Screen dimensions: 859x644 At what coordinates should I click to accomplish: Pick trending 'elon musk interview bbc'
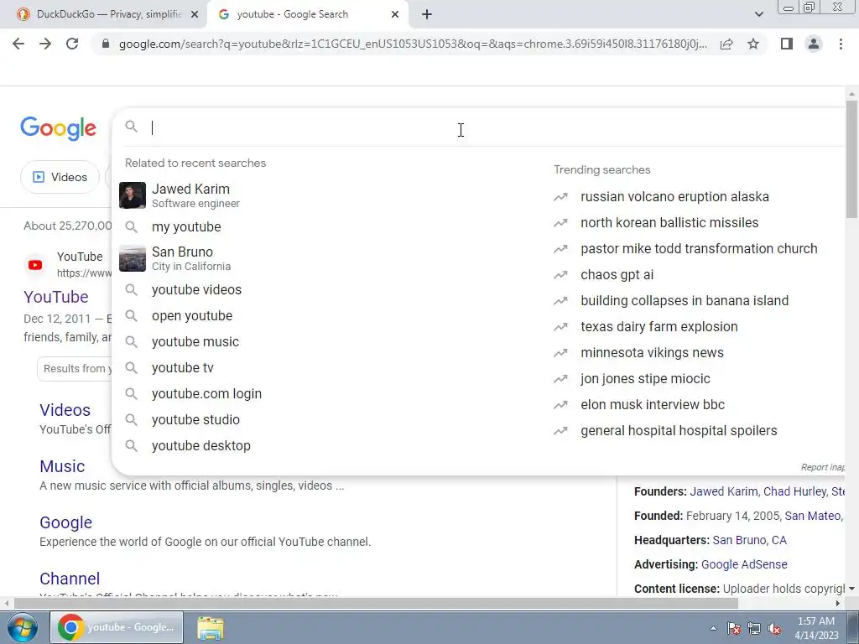point(653,405)
